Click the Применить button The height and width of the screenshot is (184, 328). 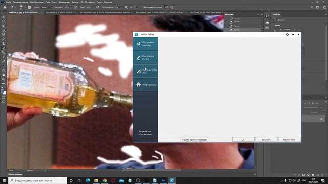[x=289, y=140]
